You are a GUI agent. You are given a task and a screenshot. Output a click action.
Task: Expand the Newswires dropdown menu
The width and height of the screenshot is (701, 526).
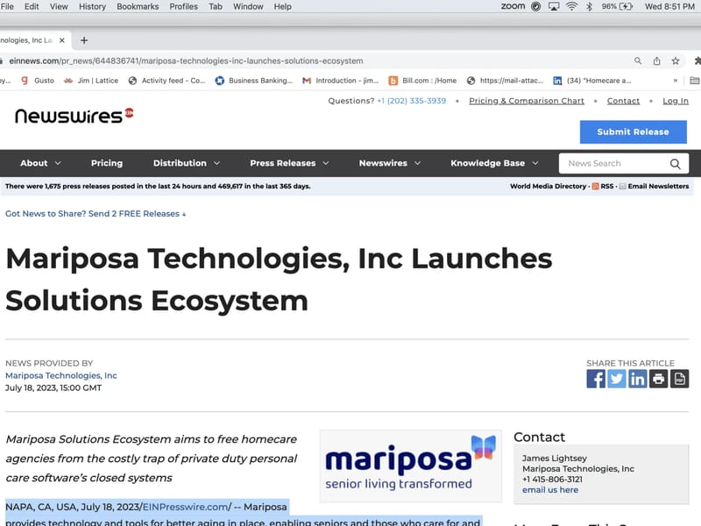click(x=390, y=163)
